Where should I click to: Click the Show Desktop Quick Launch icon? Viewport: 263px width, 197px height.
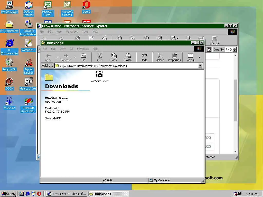(22, 194)
